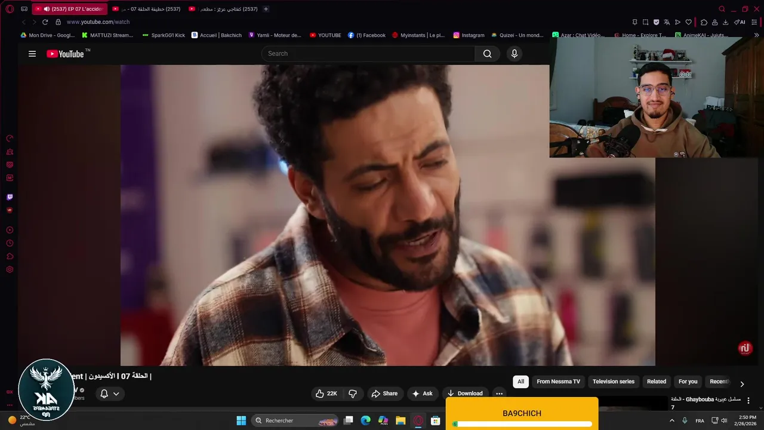Click the youtube.com/watch address bar
This screenshot has width=764, height=430.
point(98,22)
